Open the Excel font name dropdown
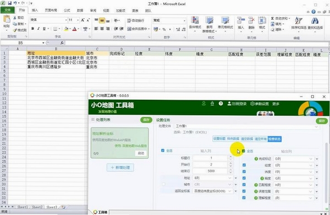 point(66,20)
